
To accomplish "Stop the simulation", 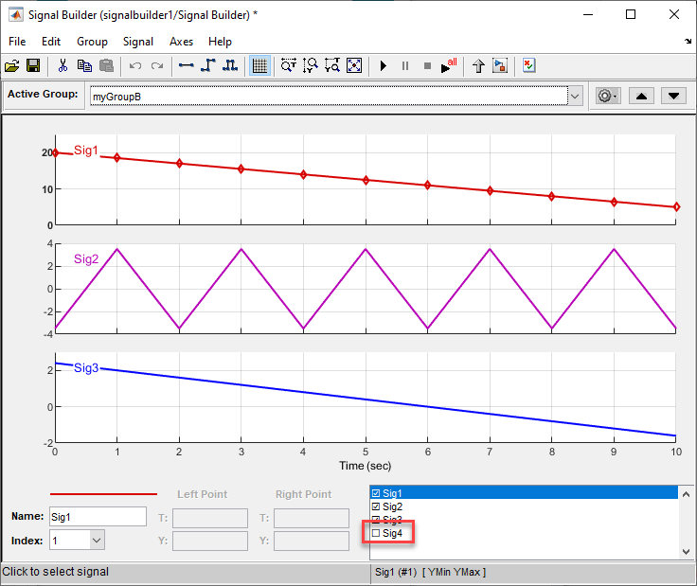I will pyautogui.click(x=427, y=66).
